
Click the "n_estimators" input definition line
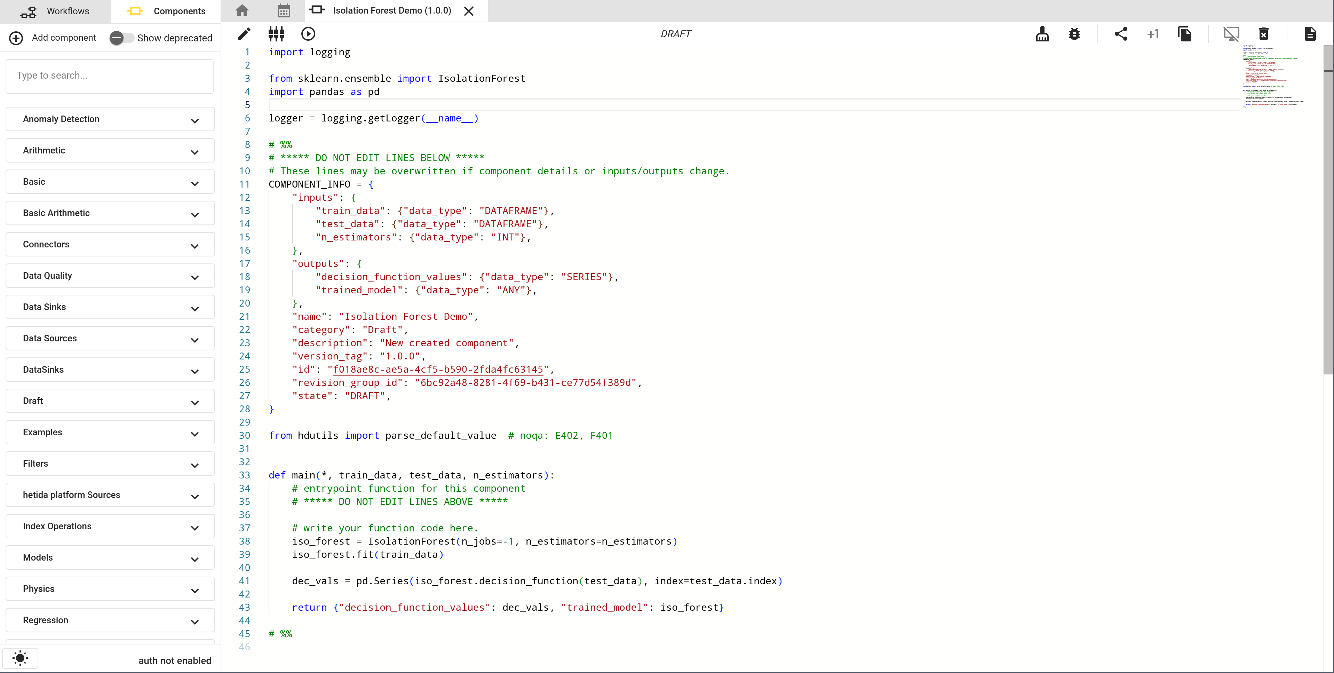423,237
